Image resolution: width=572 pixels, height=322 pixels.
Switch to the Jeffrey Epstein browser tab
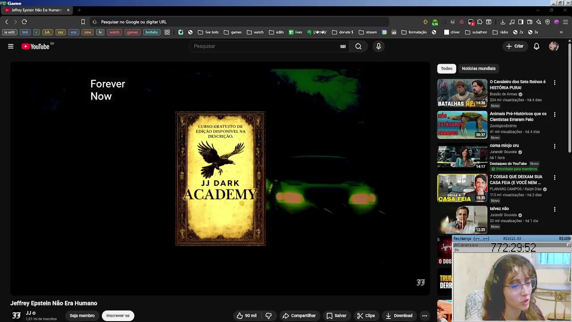coord(37,10)
